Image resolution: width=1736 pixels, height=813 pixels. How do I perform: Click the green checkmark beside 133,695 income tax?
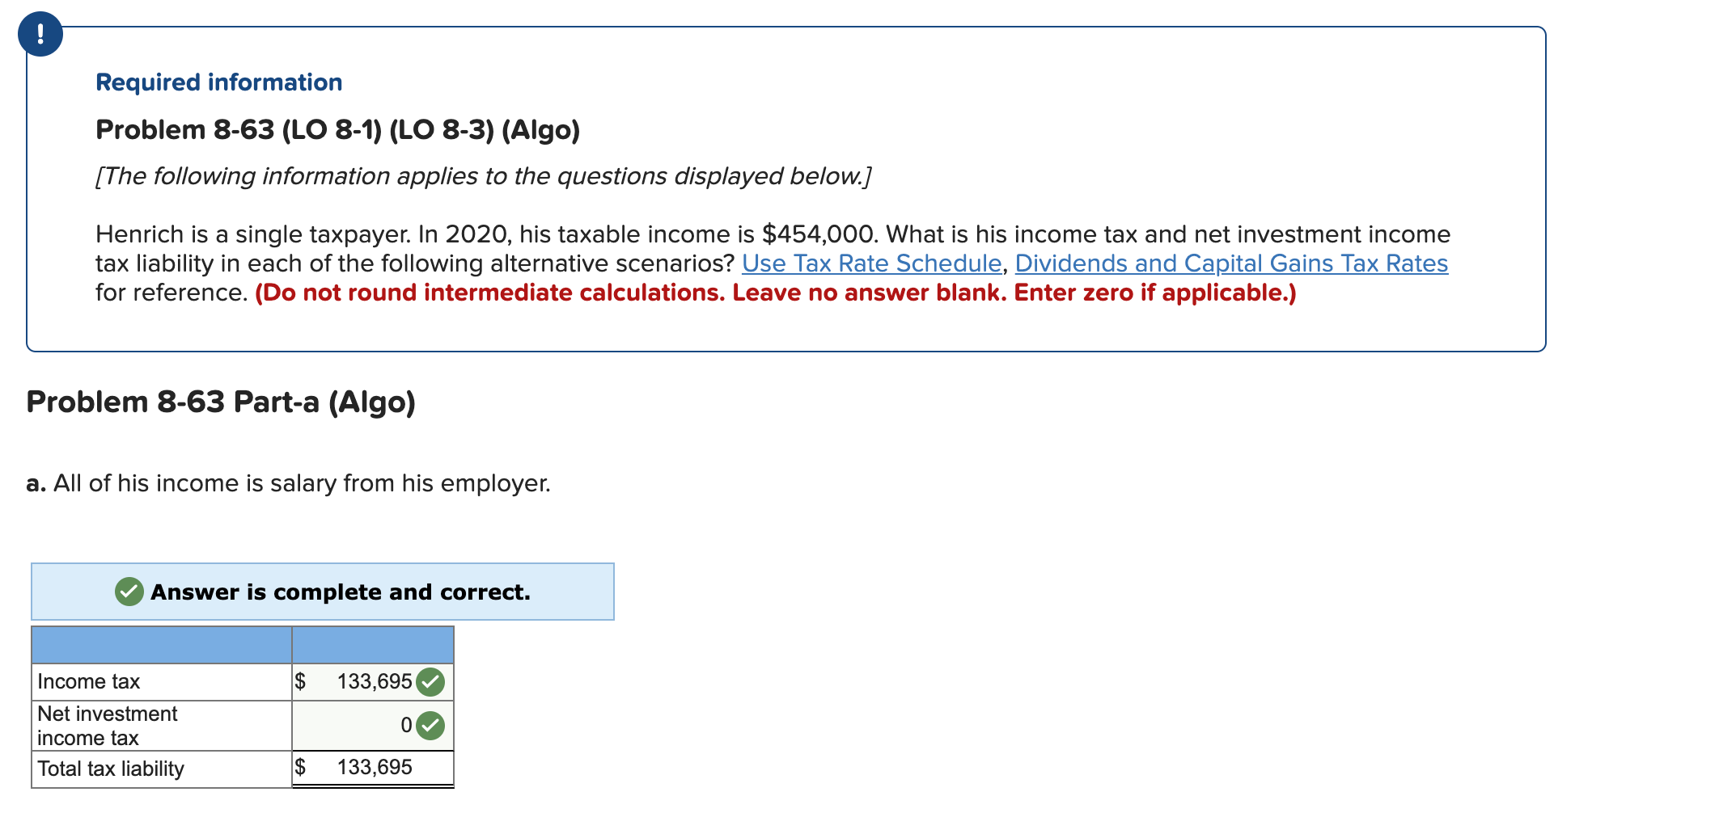pyautogui.click(x=431, y=681)
